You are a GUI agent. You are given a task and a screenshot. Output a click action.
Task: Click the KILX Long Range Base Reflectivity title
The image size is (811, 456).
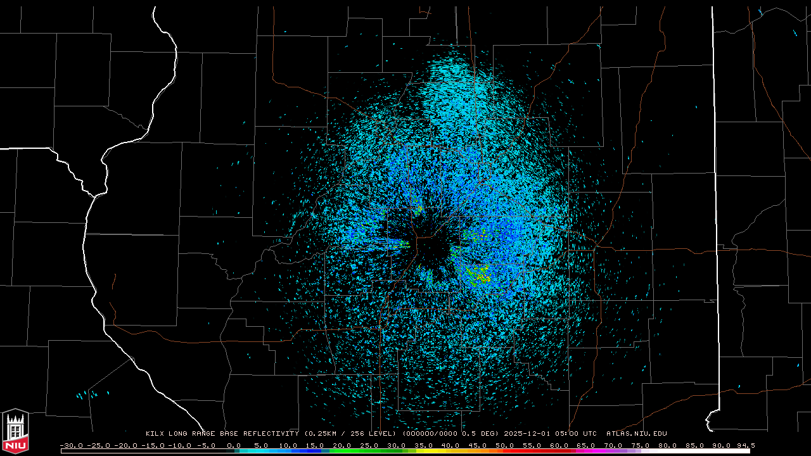[x=222, y=434]
